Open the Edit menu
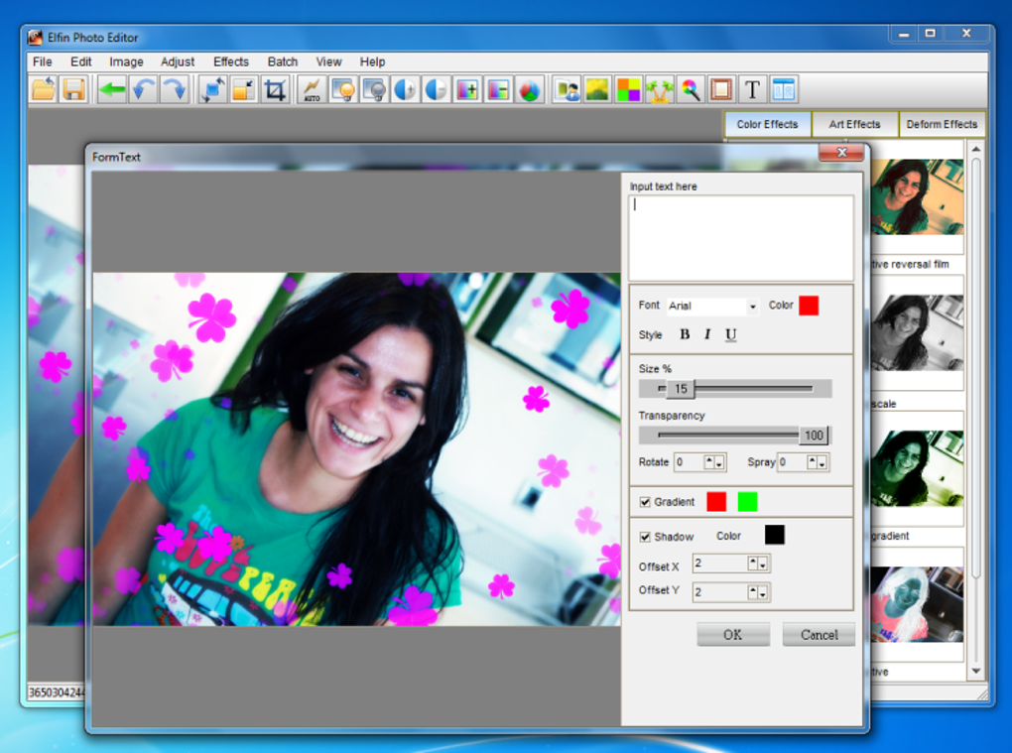This screenshot has width=1012, height=753. pos(80,62)
